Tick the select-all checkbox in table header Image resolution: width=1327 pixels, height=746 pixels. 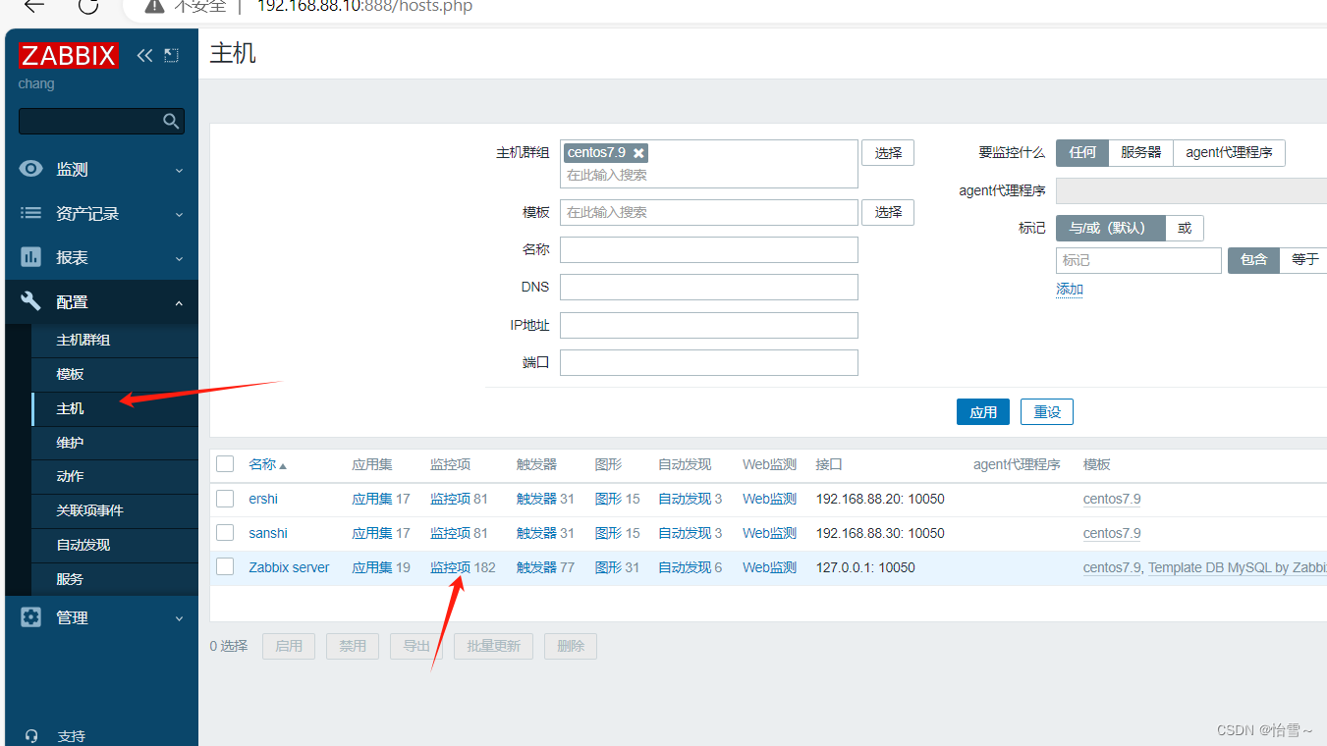pos(225,464)
